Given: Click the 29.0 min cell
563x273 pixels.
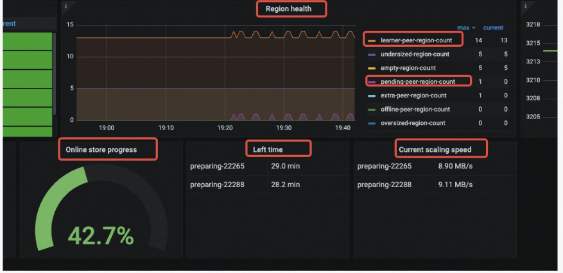Looking at the screenshot, I should (286, 166).
